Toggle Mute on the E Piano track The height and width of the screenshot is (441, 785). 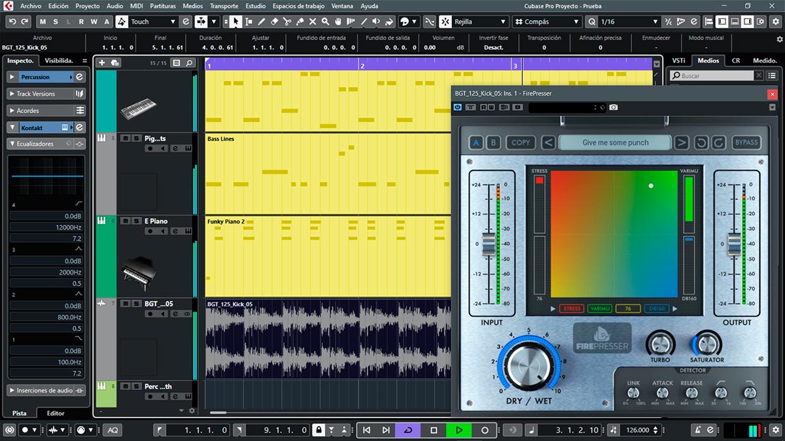coord(126,221)
